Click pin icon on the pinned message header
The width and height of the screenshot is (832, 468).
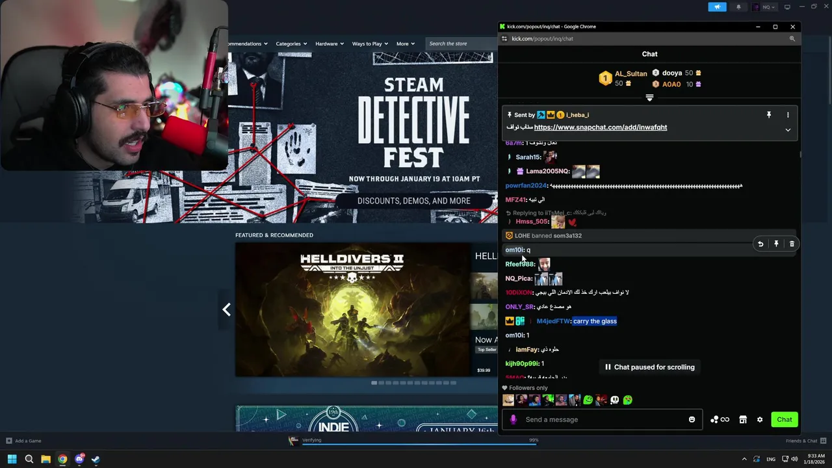coord(769,115)
